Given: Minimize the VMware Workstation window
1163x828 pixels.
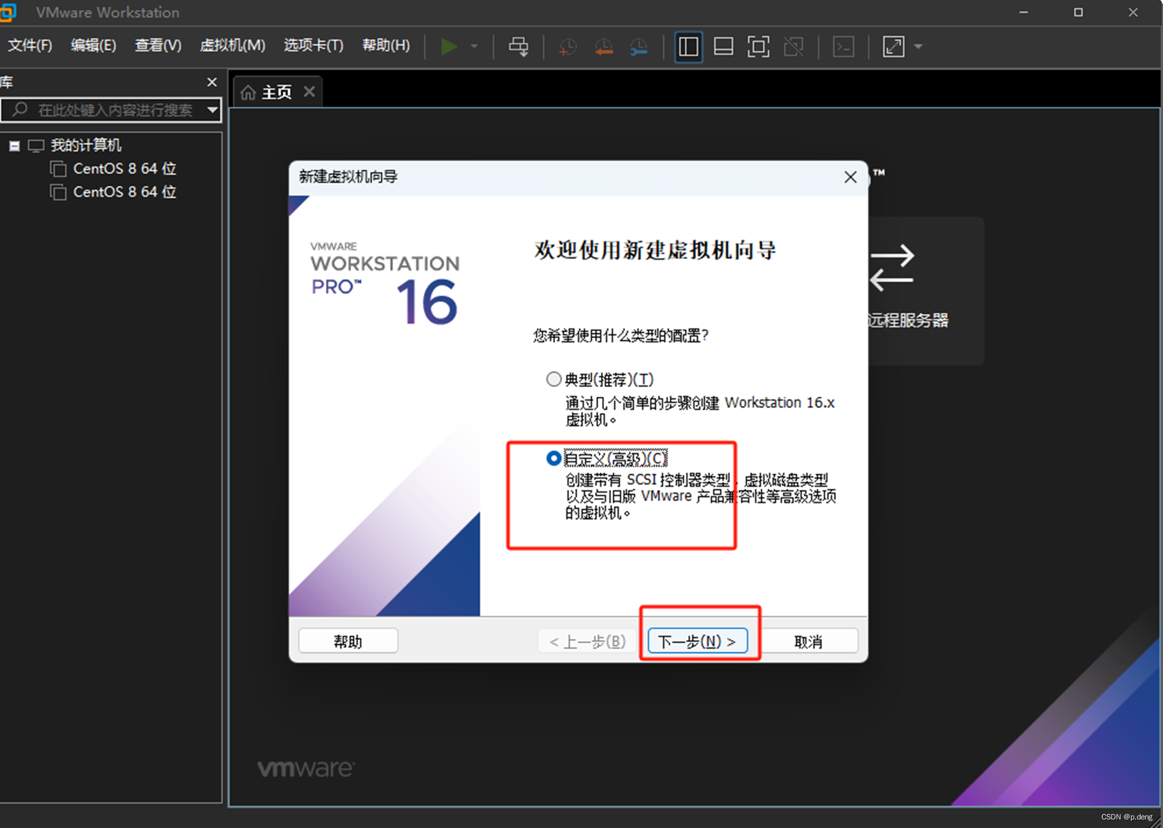Looking at the screenshot, I should (x=1023, y=12).
